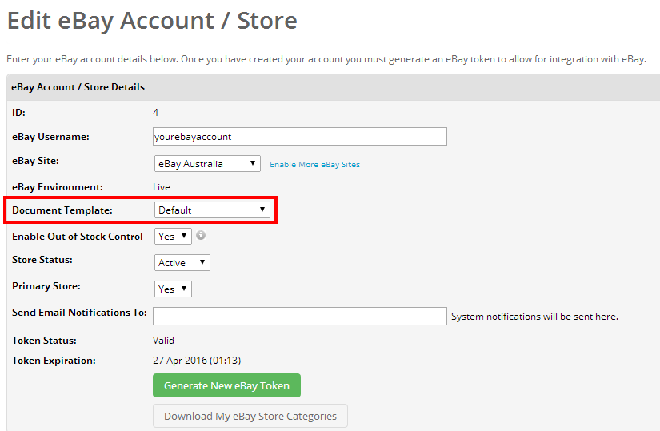This screenshot has height=431, width=660.
Task: Click the Send Email Notifications To field
Action: pos(300,316)
